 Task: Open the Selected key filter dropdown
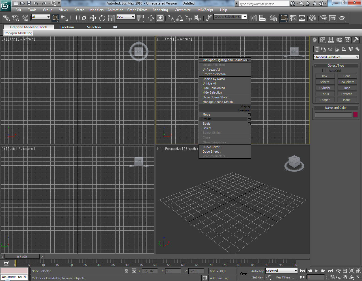281,271
